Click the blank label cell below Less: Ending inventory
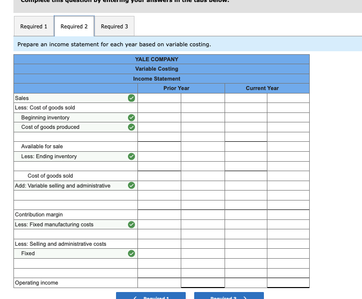Viewport: 362px width, 299px height. point(76,166)
